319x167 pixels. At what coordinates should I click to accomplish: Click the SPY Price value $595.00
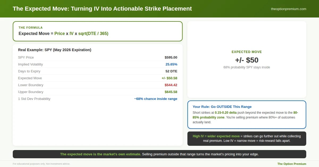pos(171,57)
